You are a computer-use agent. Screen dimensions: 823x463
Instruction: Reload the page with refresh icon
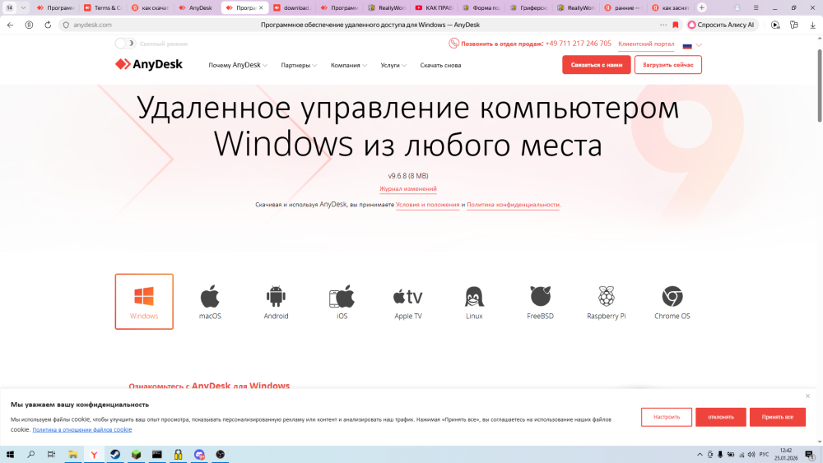pyautogui.click(x=48, y=25)
